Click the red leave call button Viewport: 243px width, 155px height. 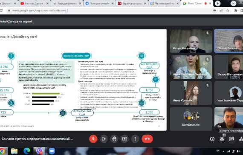pos(147,139)
